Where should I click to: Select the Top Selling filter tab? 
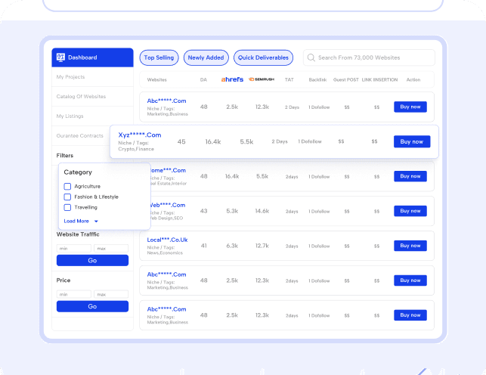(159, 57)
